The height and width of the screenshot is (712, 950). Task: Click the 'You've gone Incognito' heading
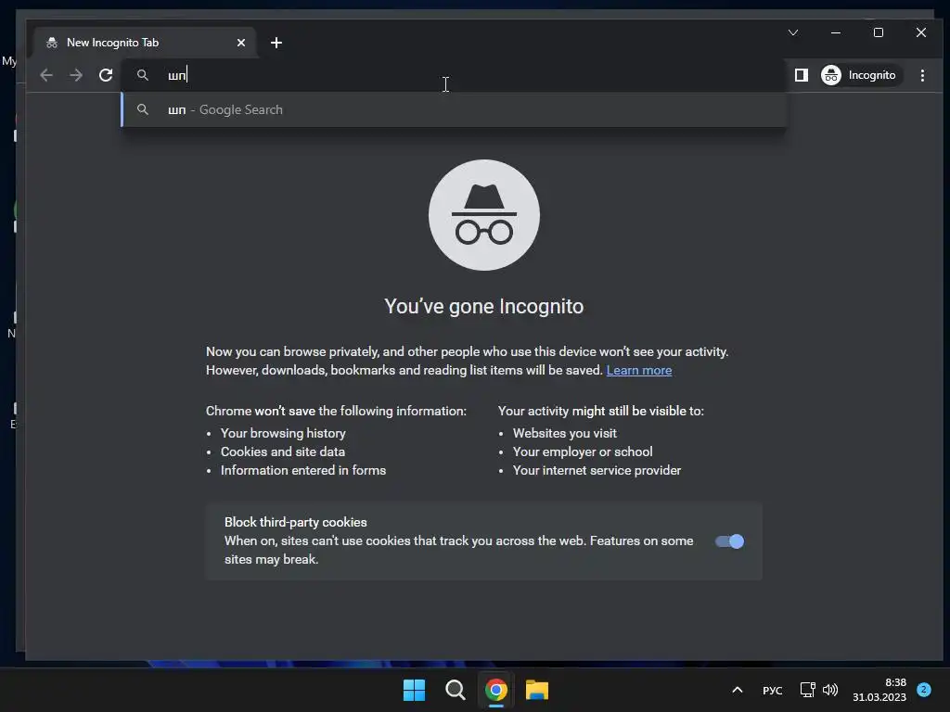(x=483, y=306)
